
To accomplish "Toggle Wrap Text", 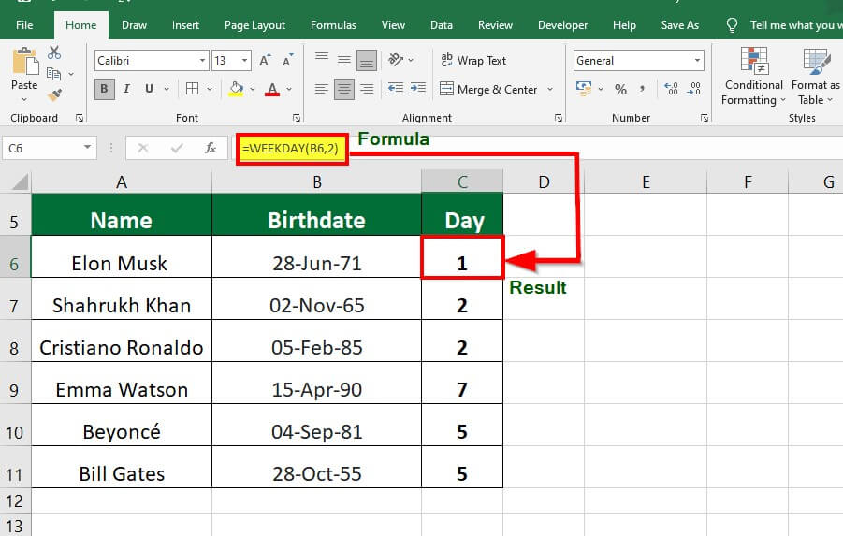I will (473, 60).
